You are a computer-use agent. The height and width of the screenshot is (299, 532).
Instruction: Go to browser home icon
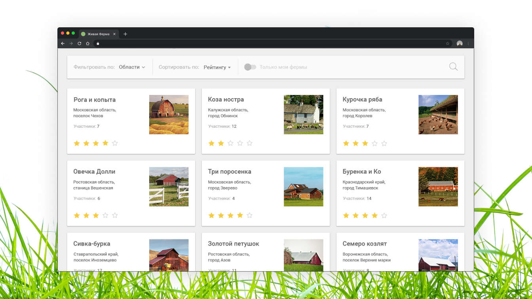[x=87, y=44]
